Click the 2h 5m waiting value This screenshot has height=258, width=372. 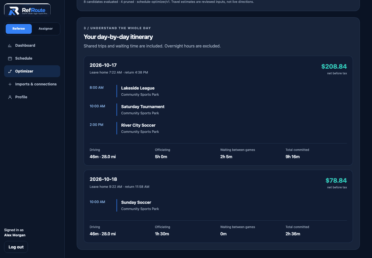pyautogui.click(x=226, y=157)
